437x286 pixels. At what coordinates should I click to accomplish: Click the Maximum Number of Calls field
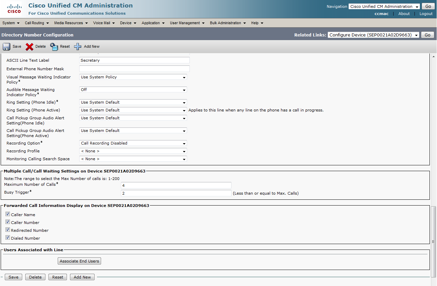coord(176,185)
